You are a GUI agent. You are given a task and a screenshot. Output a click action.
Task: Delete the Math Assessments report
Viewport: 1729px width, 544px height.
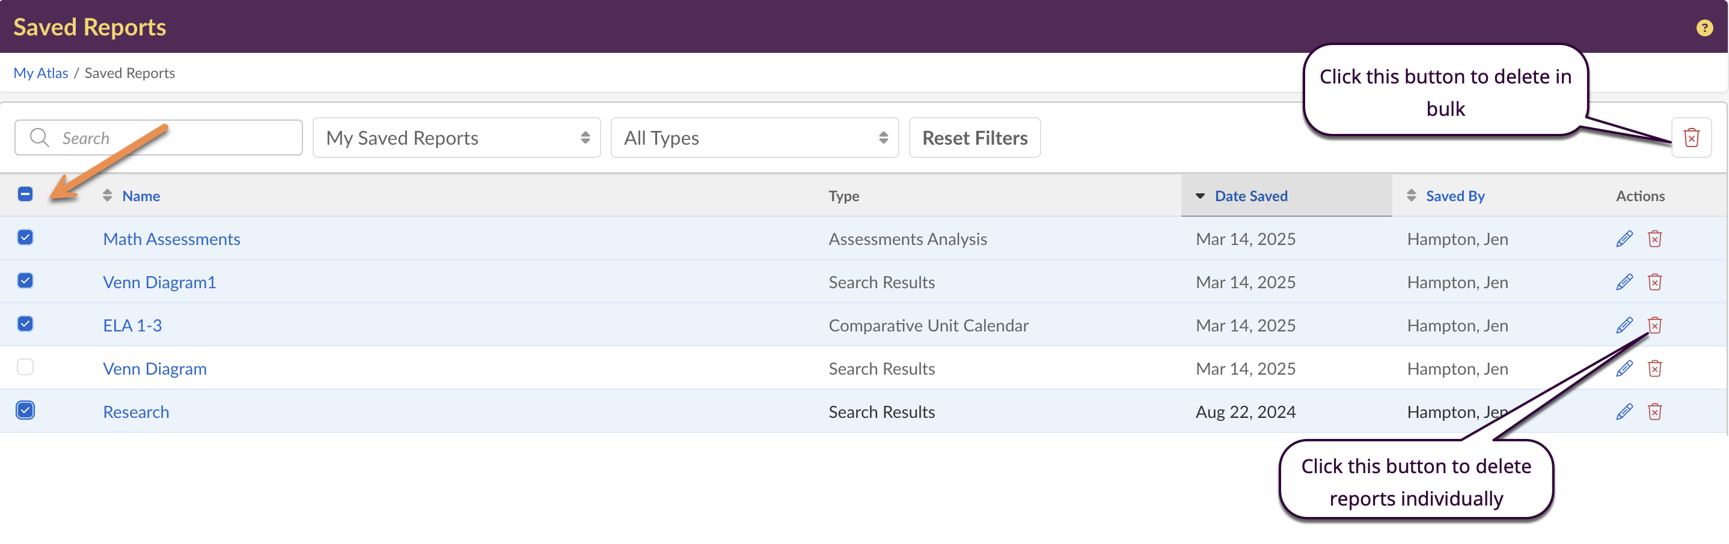pyautogui.click(x=1654, y=239)
